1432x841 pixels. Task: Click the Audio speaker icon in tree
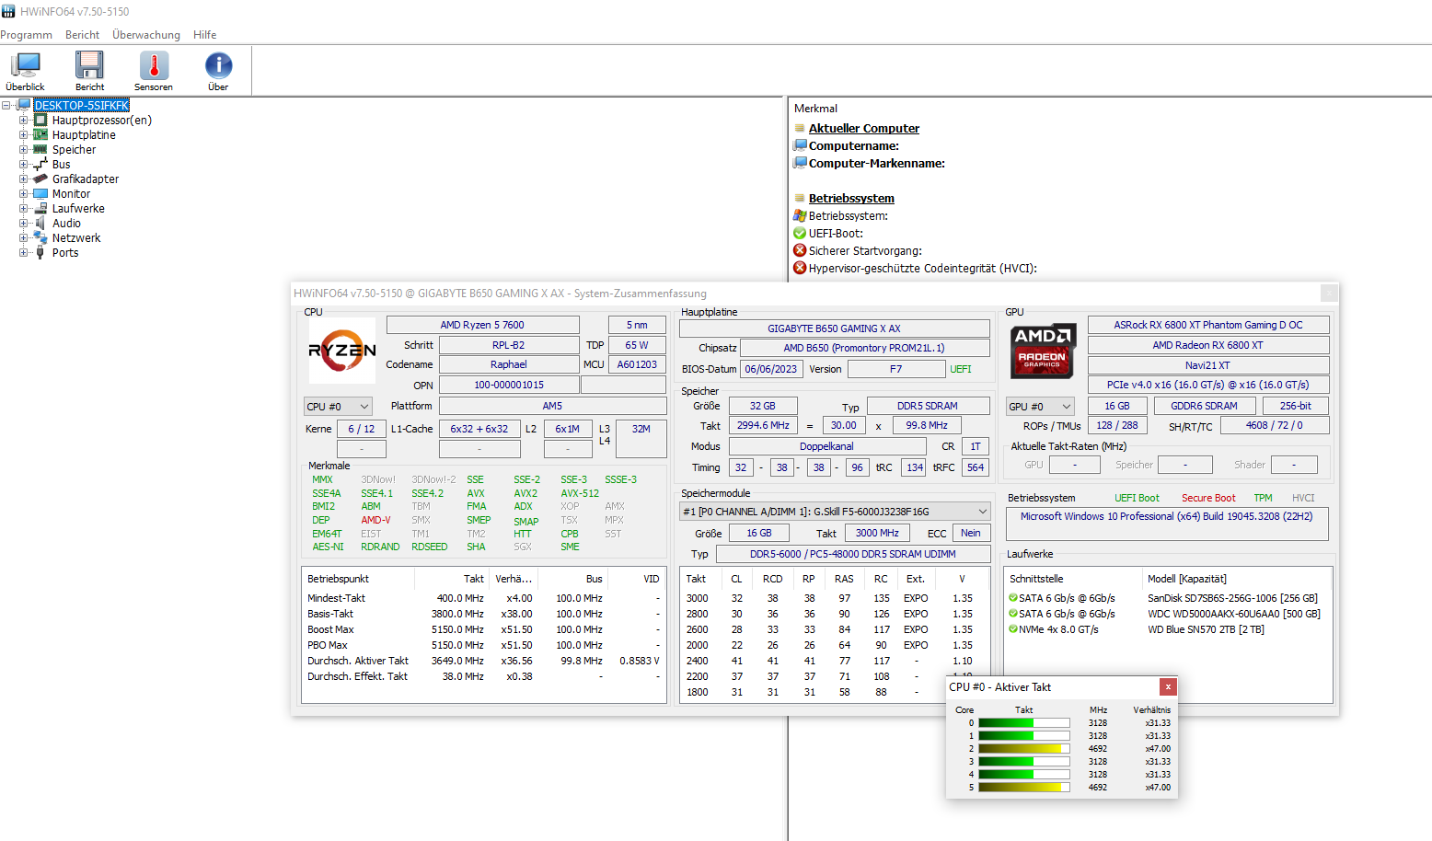[x=40, y=224]
